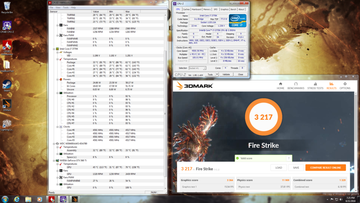
Task: Switch to CPU-Z Graphics tab
Action: click(224, 9)
